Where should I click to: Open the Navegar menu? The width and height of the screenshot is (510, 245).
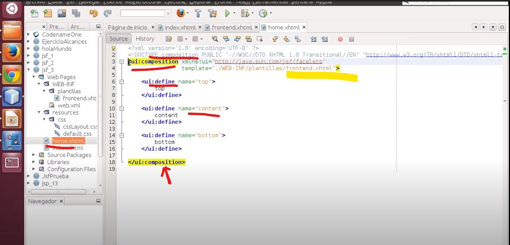pos(89,2)
